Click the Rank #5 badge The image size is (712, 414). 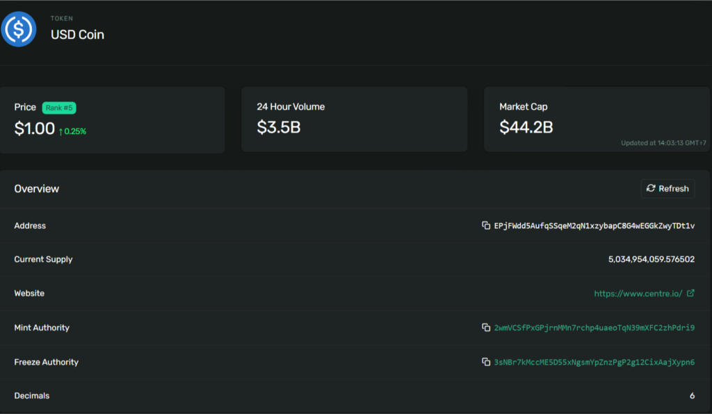[x=59, y=108]
